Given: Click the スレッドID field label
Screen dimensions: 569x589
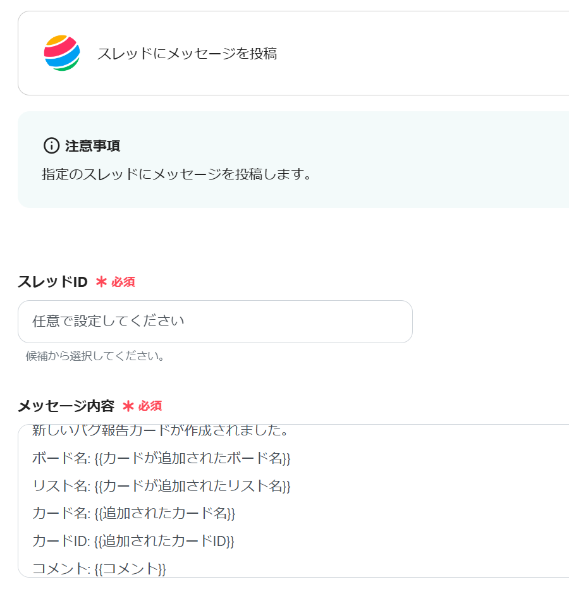Looking at the screenshot, I should pyautogui.click(x=52, y=282).
